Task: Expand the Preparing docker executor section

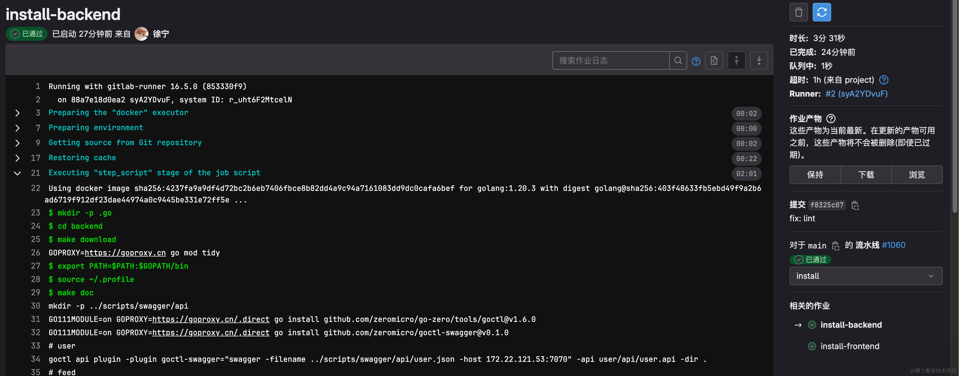Action: pos(18,113)
